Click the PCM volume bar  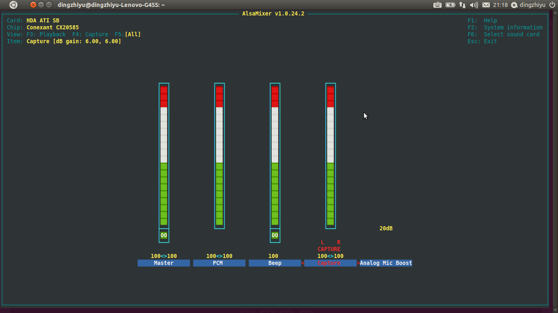coord(219,156)
